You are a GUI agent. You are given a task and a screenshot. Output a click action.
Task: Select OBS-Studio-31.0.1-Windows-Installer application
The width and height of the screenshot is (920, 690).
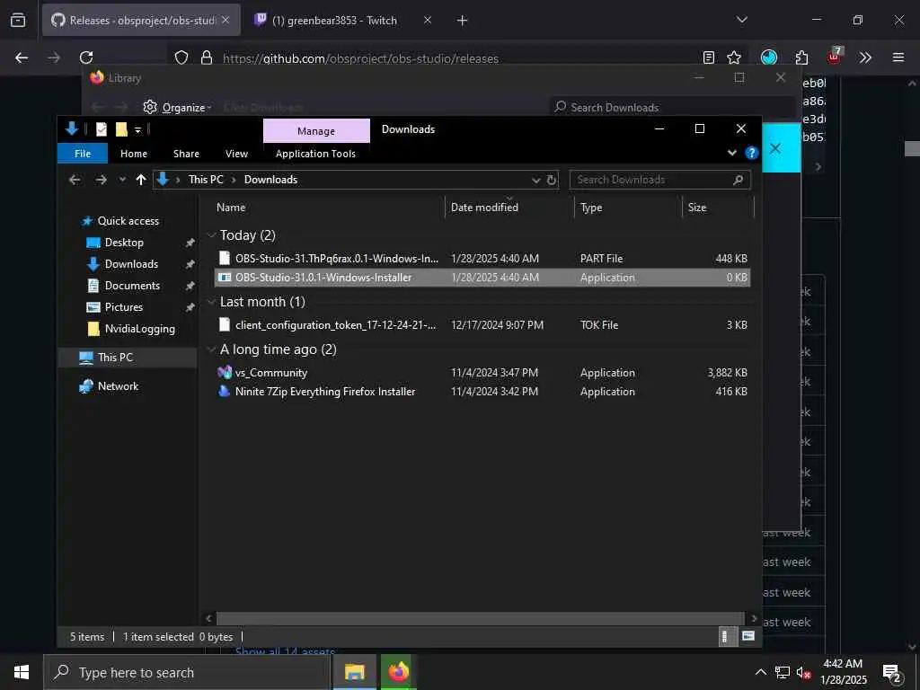click(482, 278)
